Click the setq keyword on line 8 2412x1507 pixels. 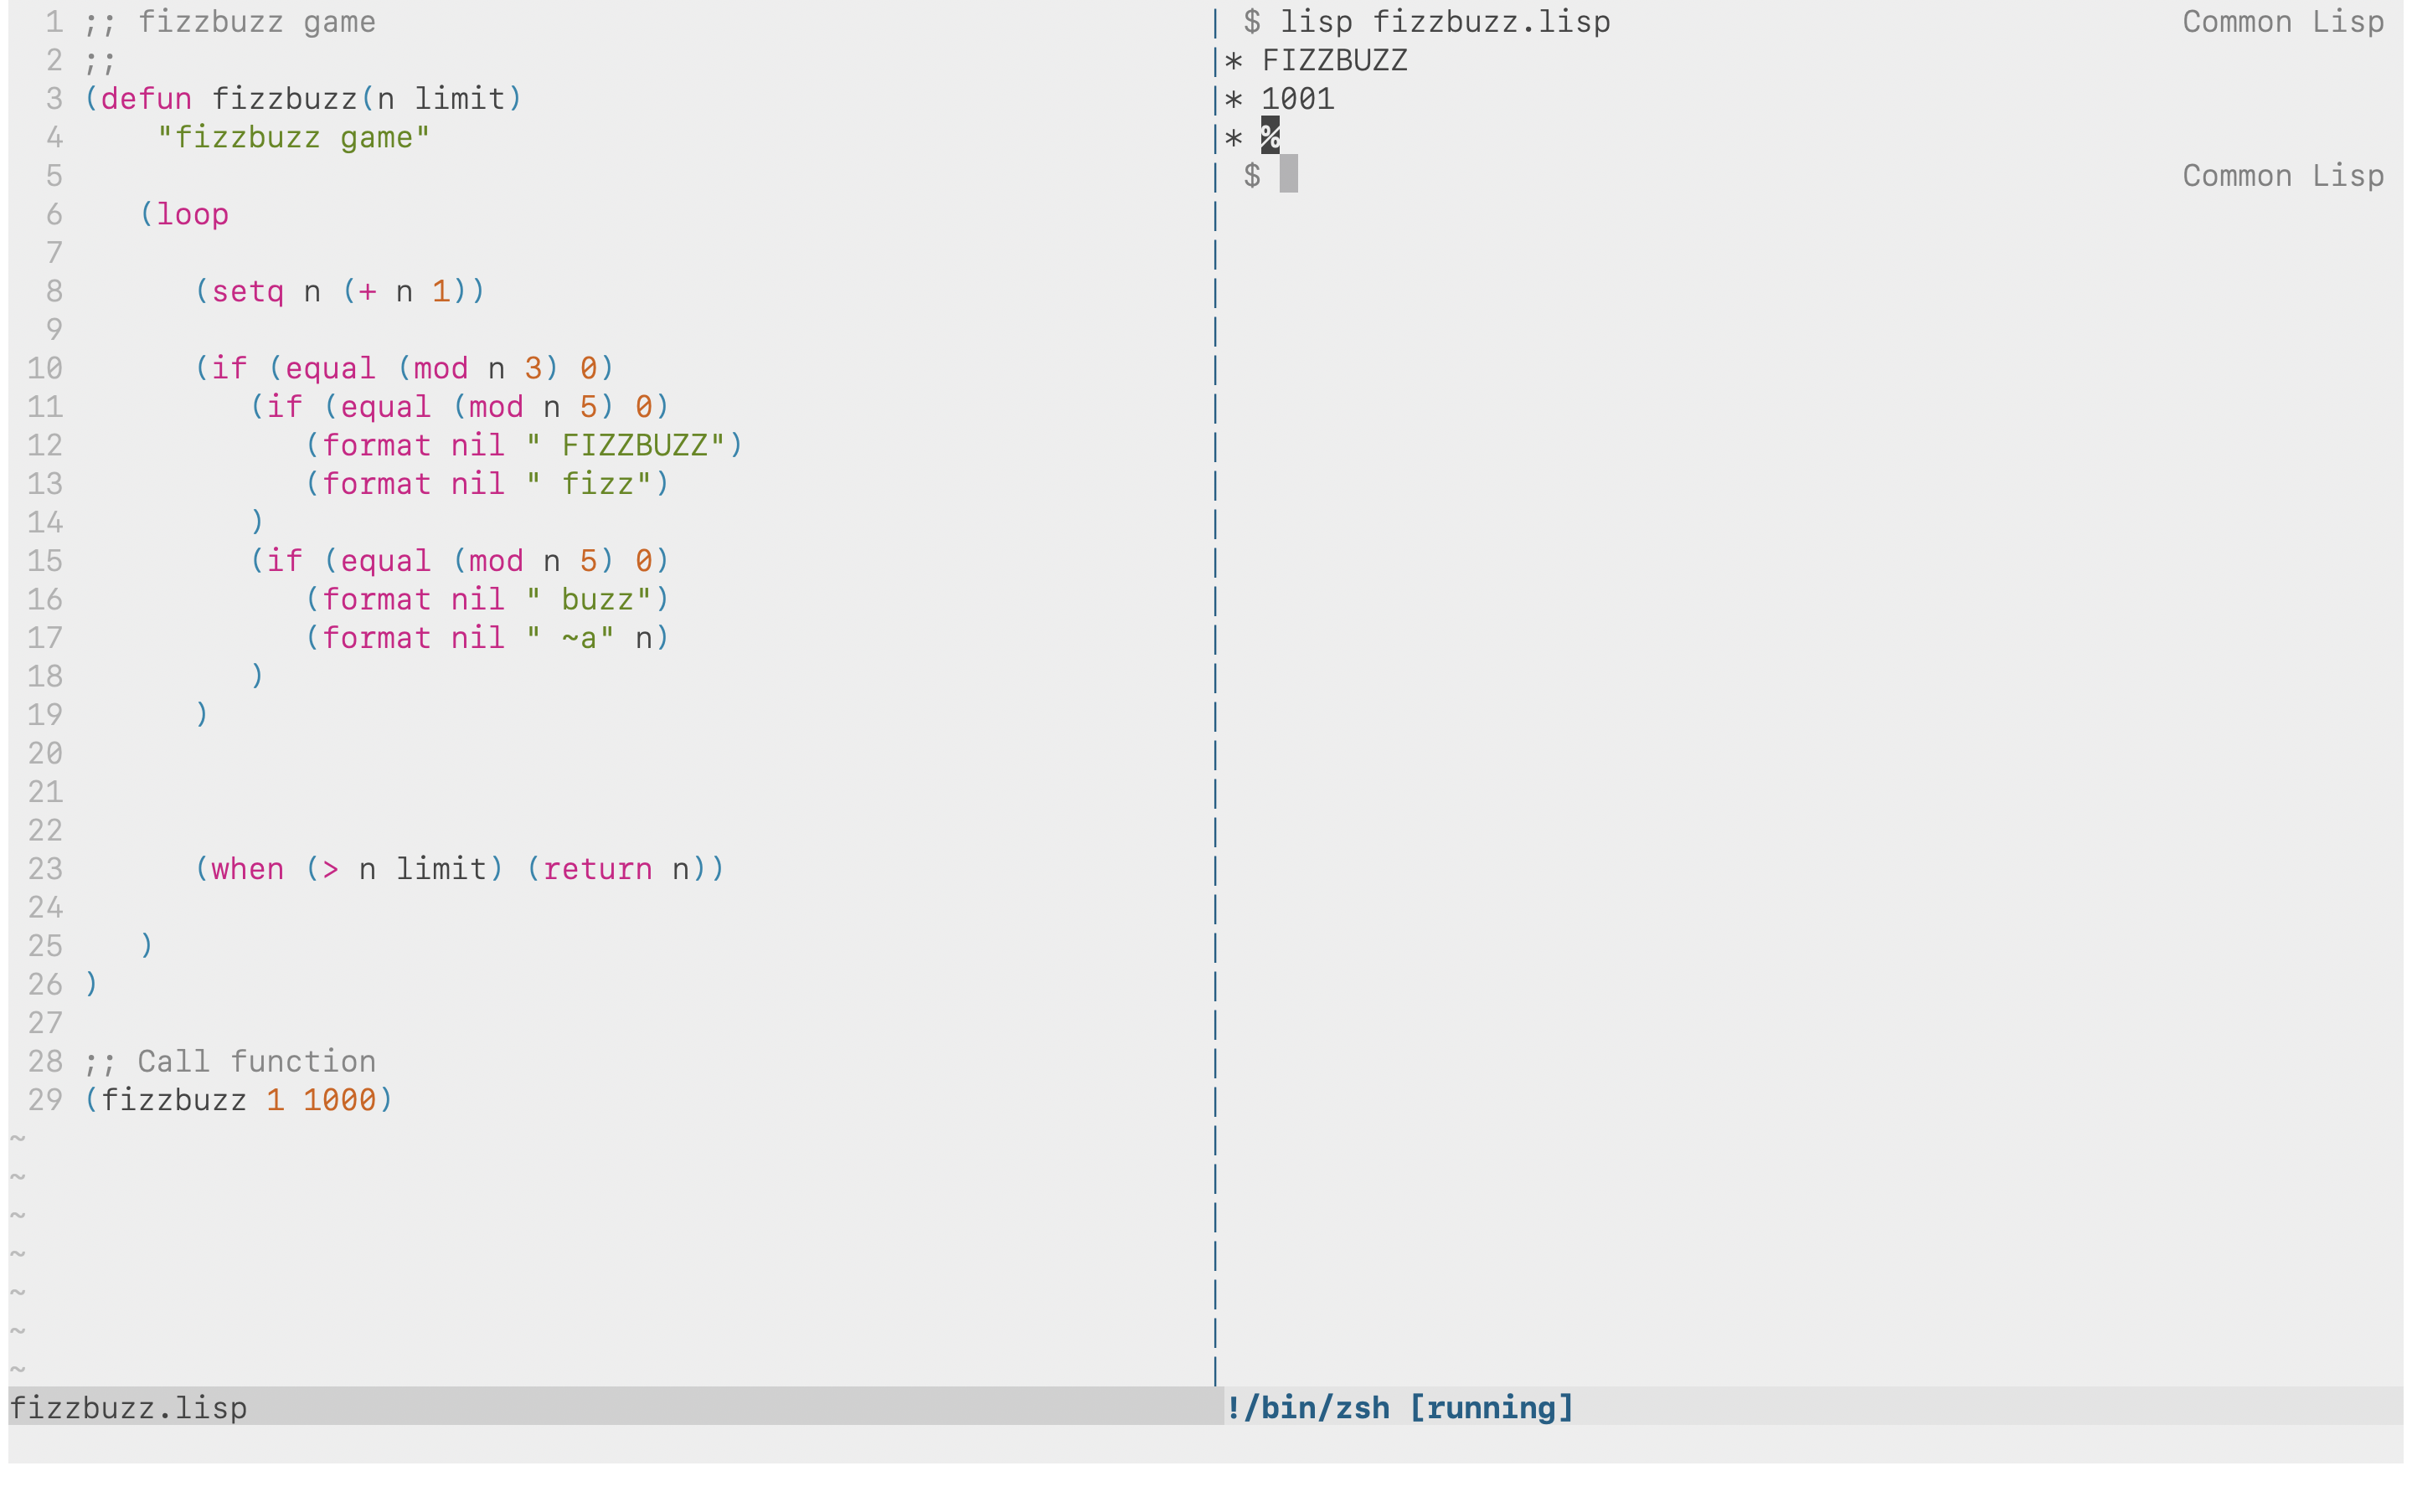pos(247,291)
